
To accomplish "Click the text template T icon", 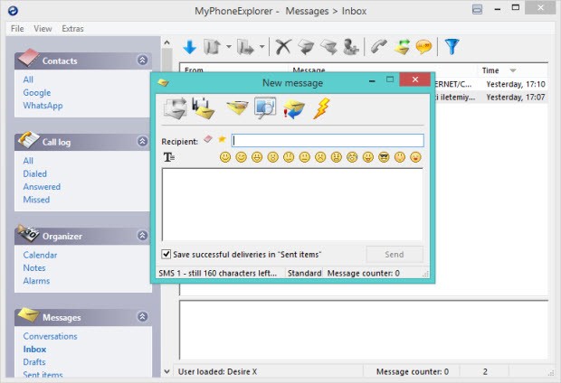I will point(169,157).
